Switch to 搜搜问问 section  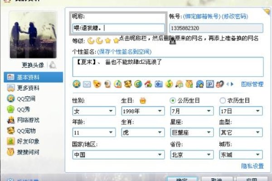pyautogui.click(x=33, y=152)
